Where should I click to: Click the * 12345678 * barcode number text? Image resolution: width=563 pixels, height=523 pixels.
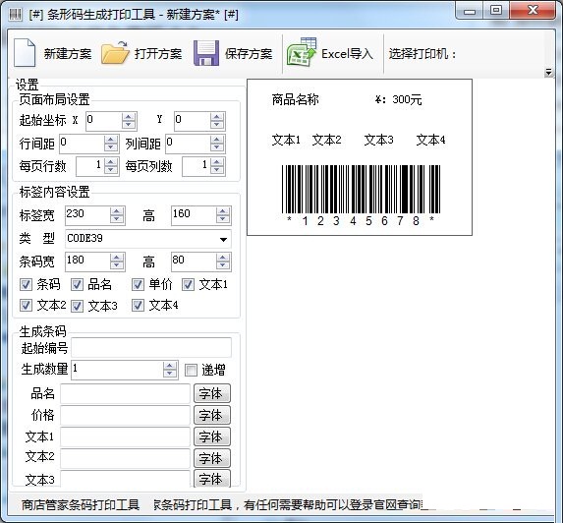[x=361, y=220]
